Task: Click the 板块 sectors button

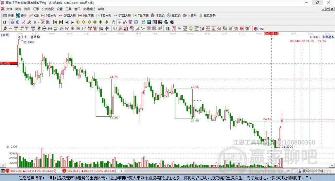Action: [x=21, y=16]
